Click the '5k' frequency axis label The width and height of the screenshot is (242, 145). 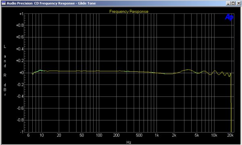[197, 135]
